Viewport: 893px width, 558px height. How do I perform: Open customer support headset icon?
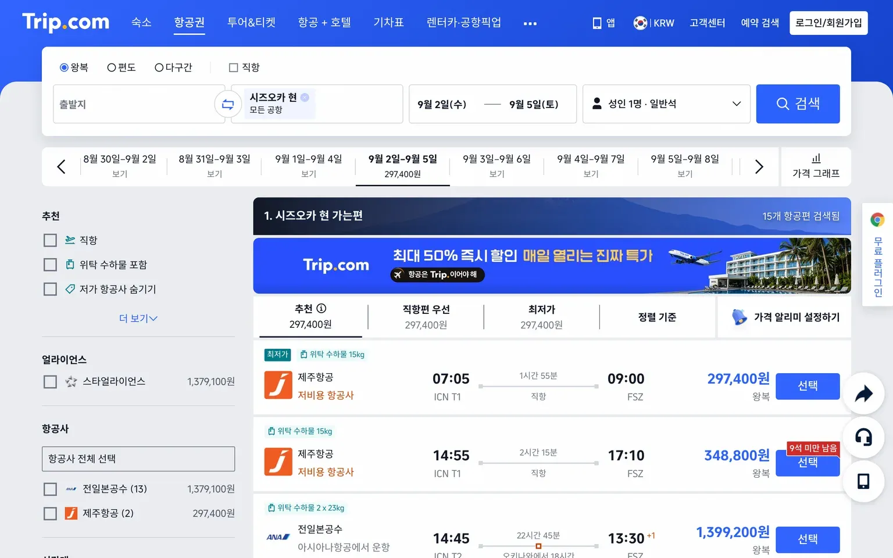[864, 437]
